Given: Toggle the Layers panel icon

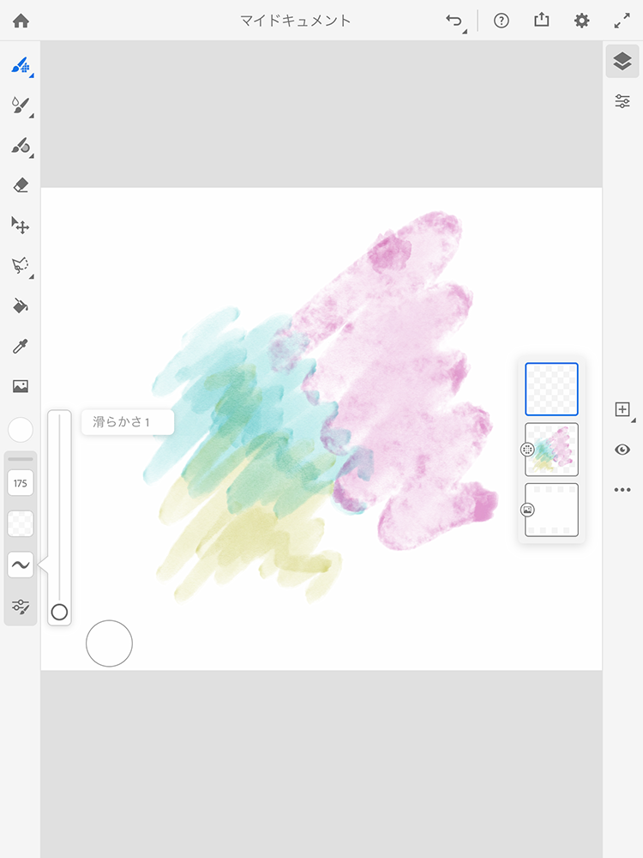Looking at the screenshot, I should [622, 61].
